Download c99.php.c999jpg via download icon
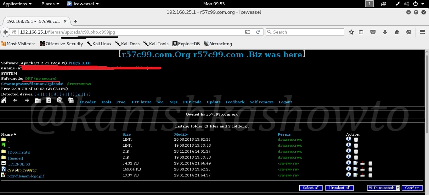This screenshot has height=195, width=429. pos(363,169)
